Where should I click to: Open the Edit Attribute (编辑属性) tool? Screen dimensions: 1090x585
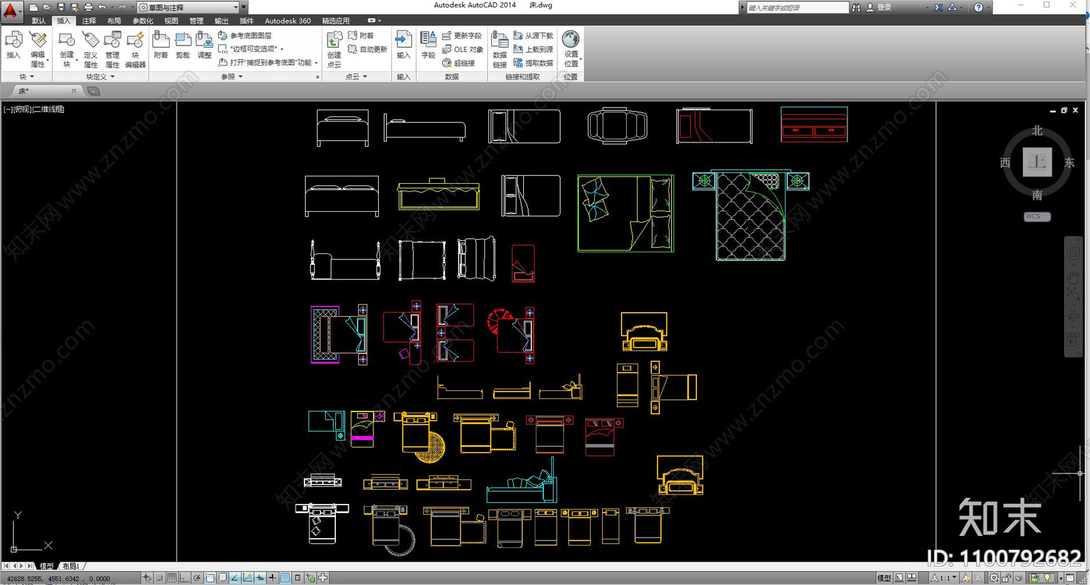tap(38, 49)
